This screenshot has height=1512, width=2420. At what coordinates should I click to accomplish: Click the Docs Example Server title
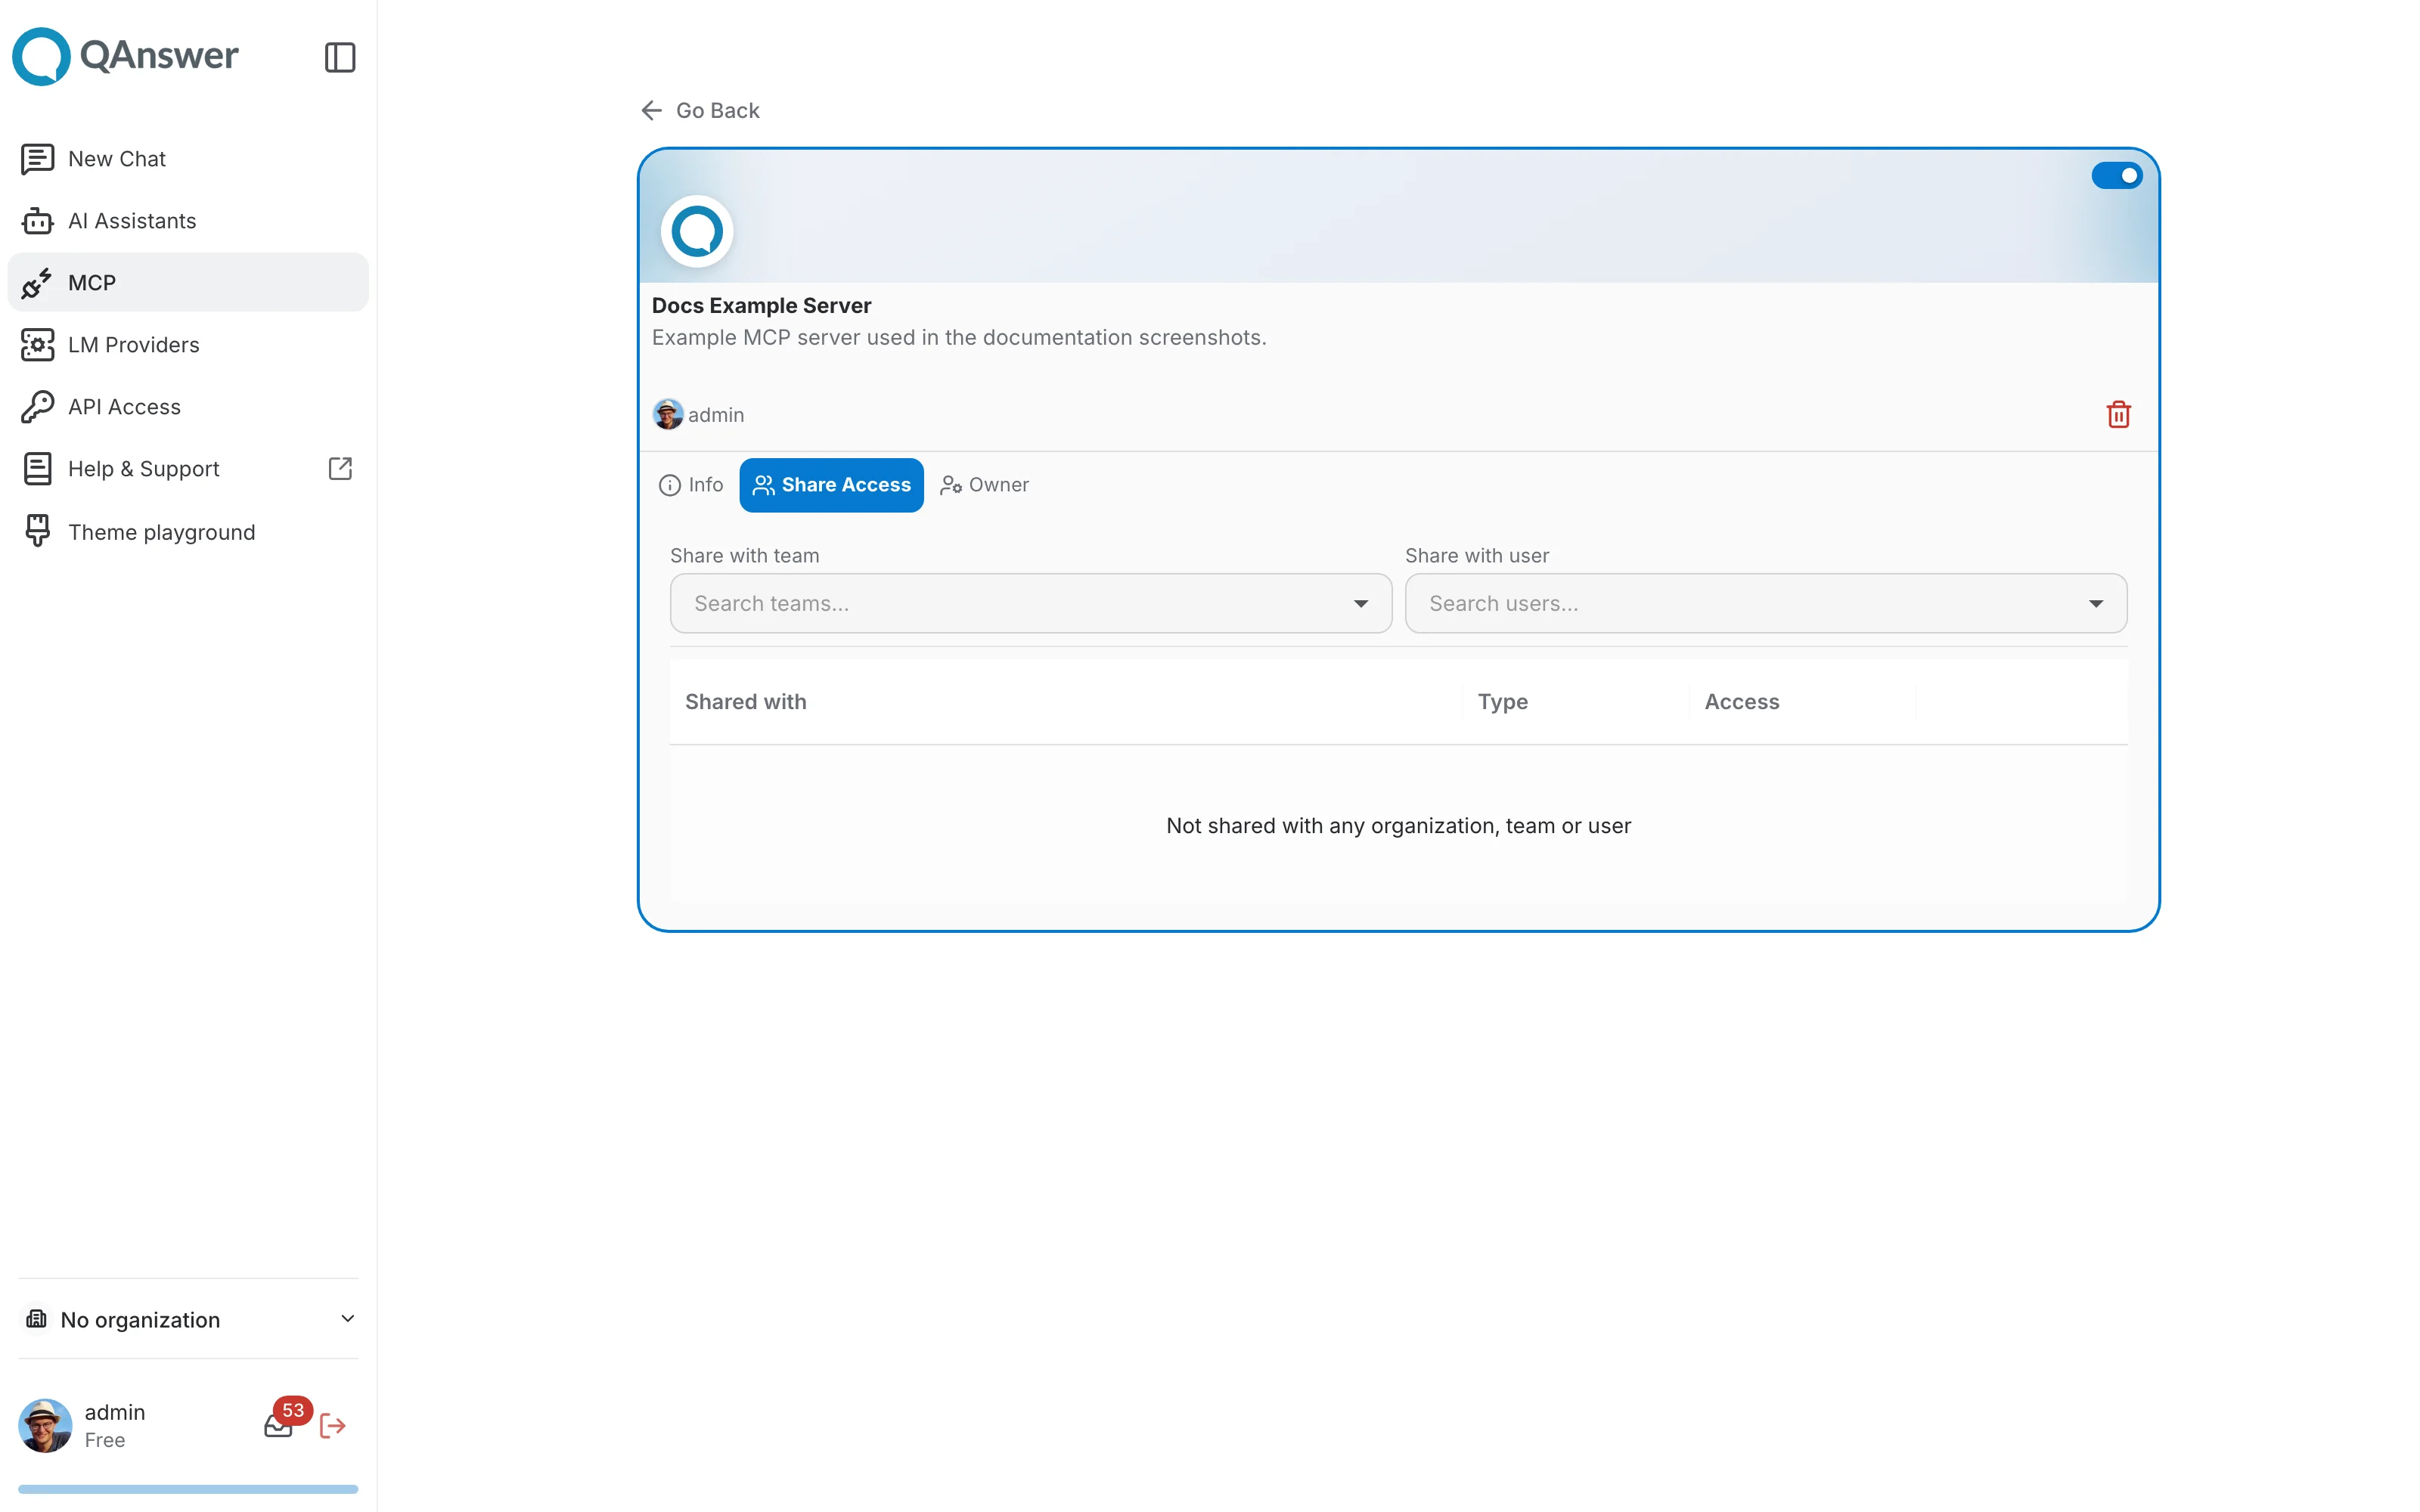(x=762, y=306)
